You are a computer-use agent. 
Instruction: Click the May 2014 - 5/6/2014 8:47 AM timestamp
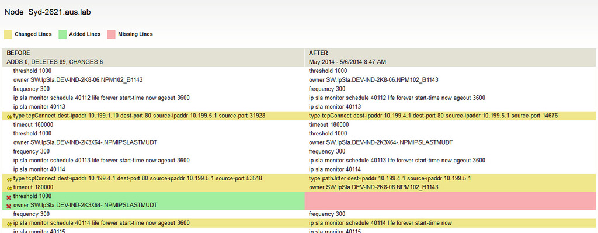(x=347, y=62)
